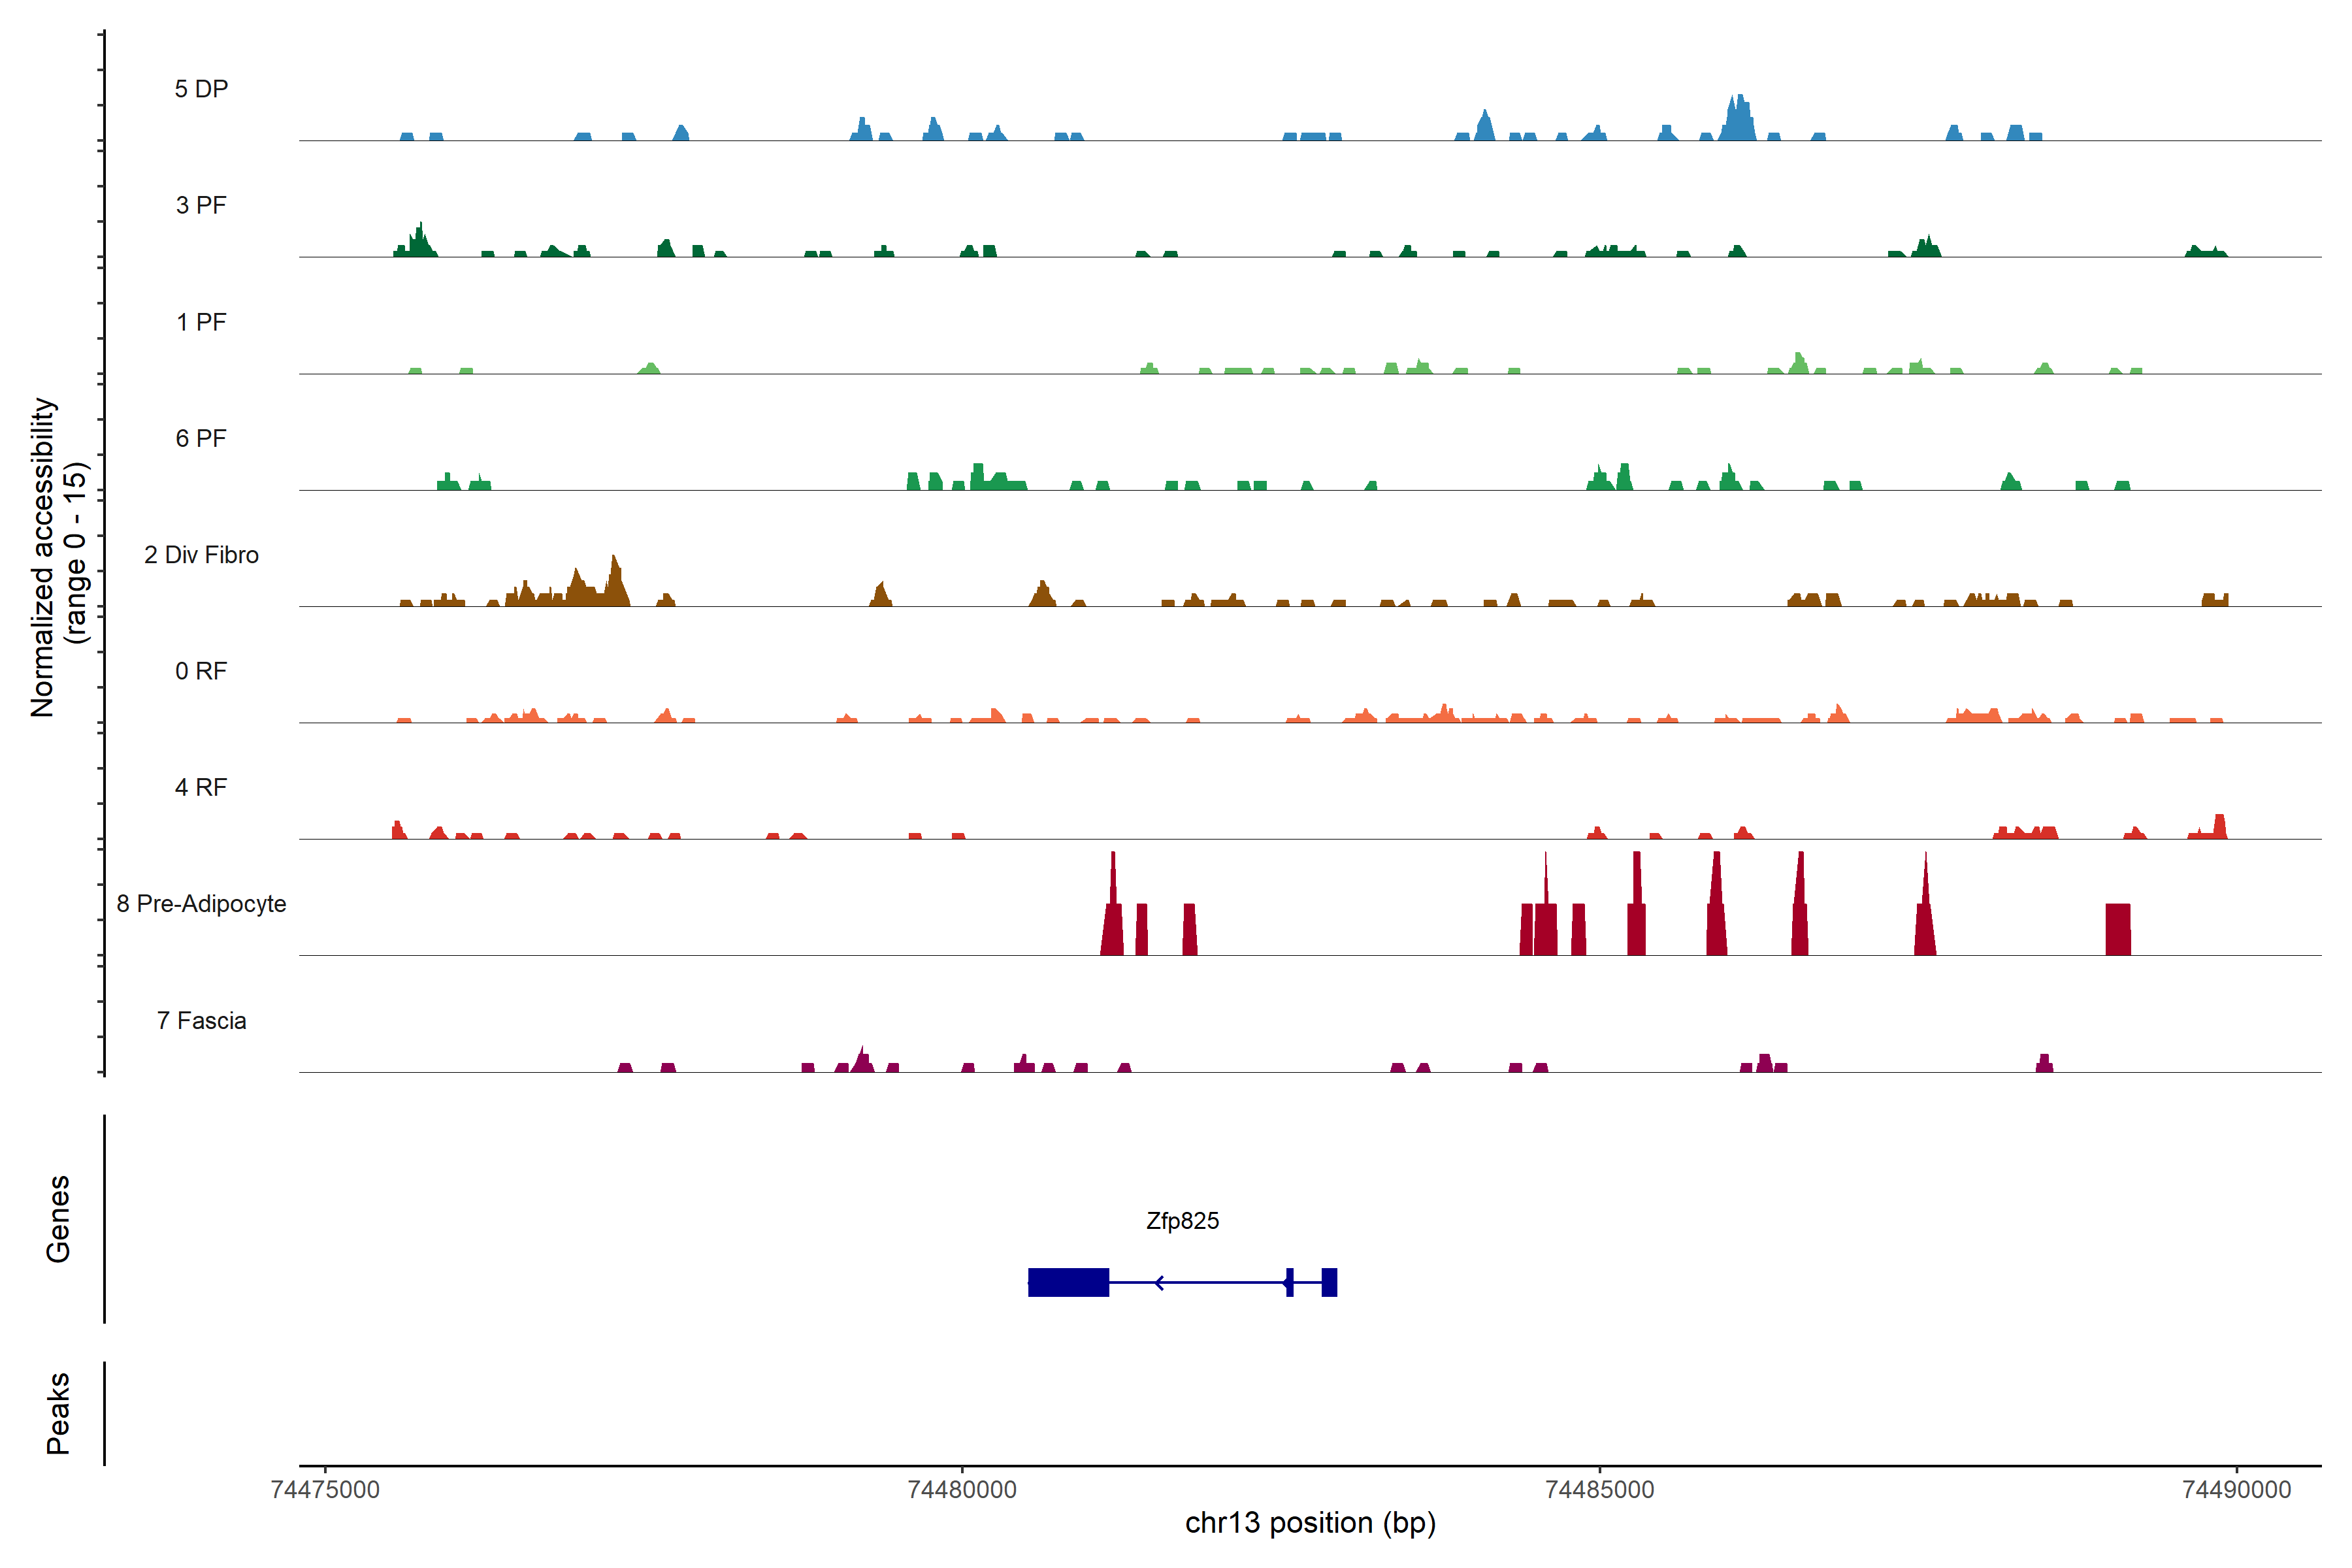Click the Peaks panel label
This screenshot has height=1568, width=2352.
58,1413
